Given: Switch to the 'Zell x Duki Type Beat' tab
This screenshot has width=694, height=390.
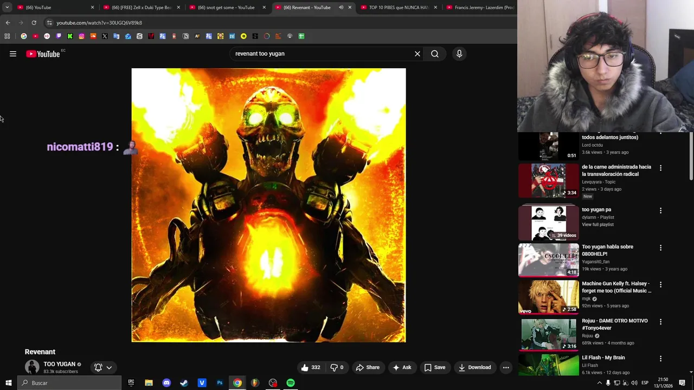Looking at the screenshot, I should tap(141, 8).
